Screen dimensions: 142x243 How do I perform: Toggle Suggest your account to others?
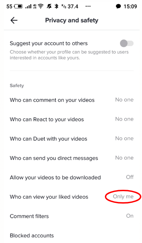point(127,43)
